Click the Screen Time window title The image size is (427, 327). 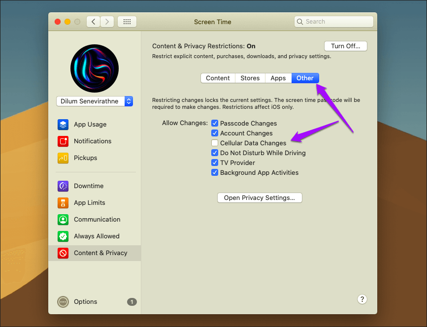point(213,22)
